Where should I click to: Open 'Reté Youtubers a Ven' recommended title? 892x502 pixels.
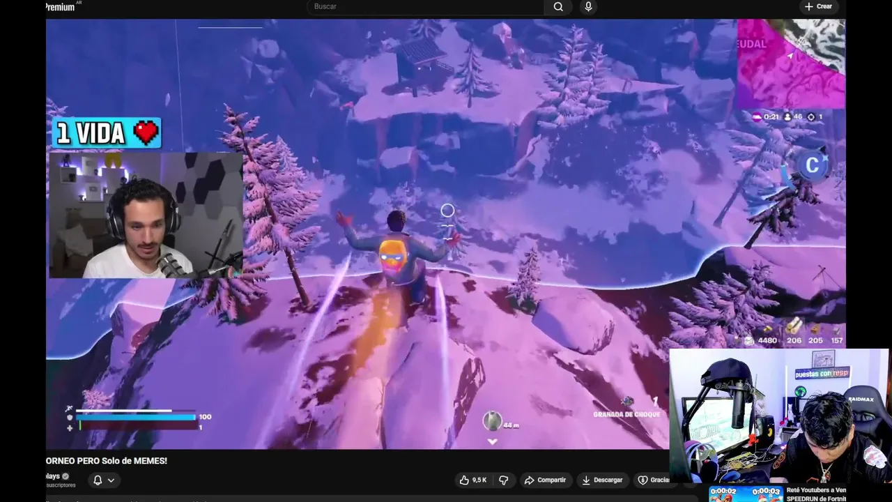[x=816, y=490]
